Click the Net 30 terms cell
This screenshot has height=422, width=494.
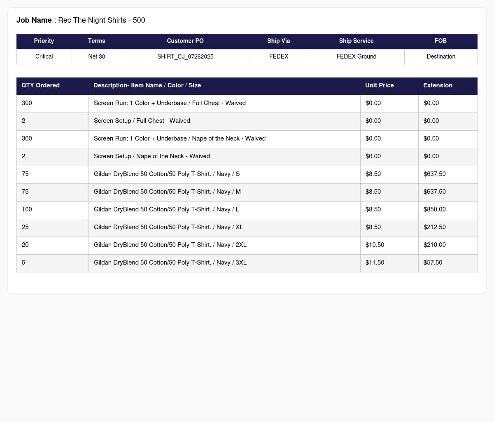coord(97,57)
